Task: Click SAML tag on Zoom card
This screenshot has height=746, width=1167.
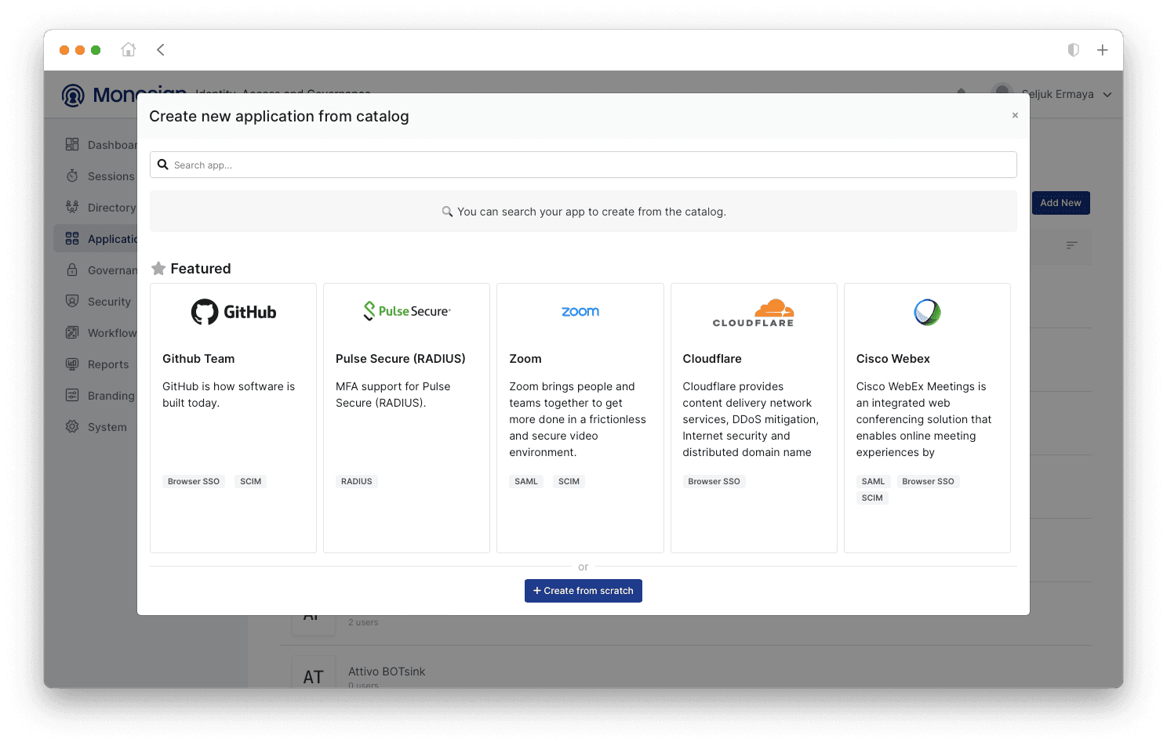Action: click(526, 481)
